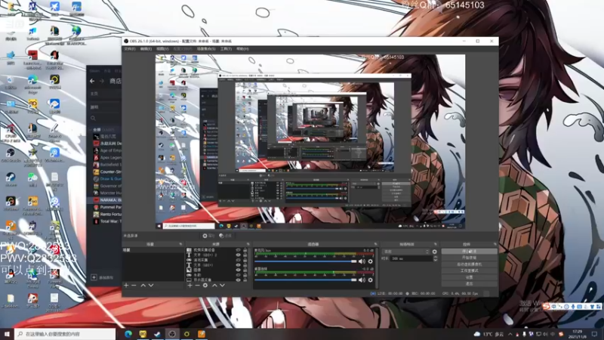Mute the 桌面音频 channel via its speaker icon
The image size is (604, 340).
point(362,280)
